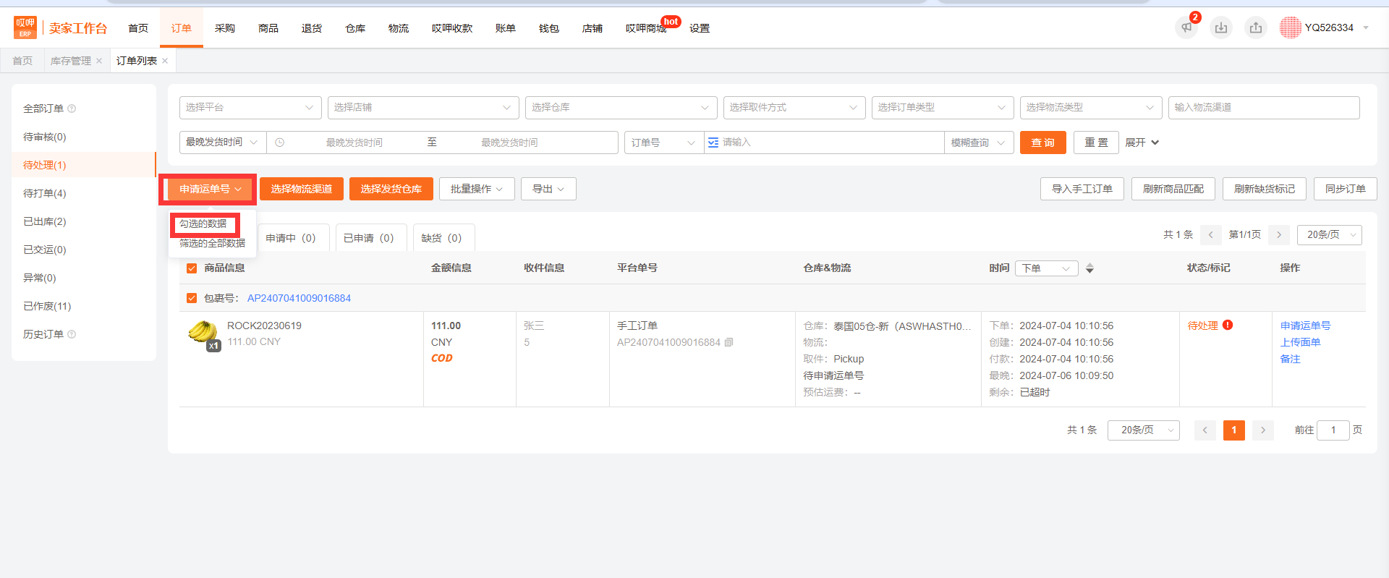The height and width of the screenshot is (578, 1389).
Task: Click the red warning icon beside 待处理 status
Action: [x=1228, y=326]
